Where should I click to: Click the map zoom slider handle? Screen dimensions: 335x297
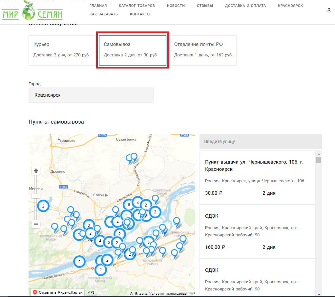(36, 196)
